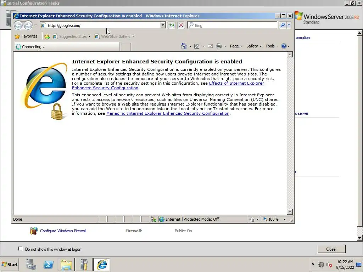Screen dimensions: 363x272
Task: Launch Windows PowerShell from the taskbar
Action: pyautogui.click(x=49, y=264)
